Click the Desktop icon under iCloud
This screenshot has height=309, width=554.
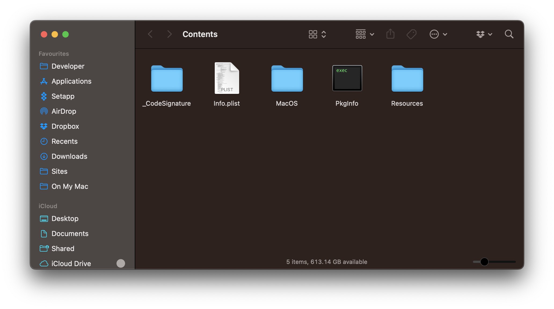pos(44,219)
